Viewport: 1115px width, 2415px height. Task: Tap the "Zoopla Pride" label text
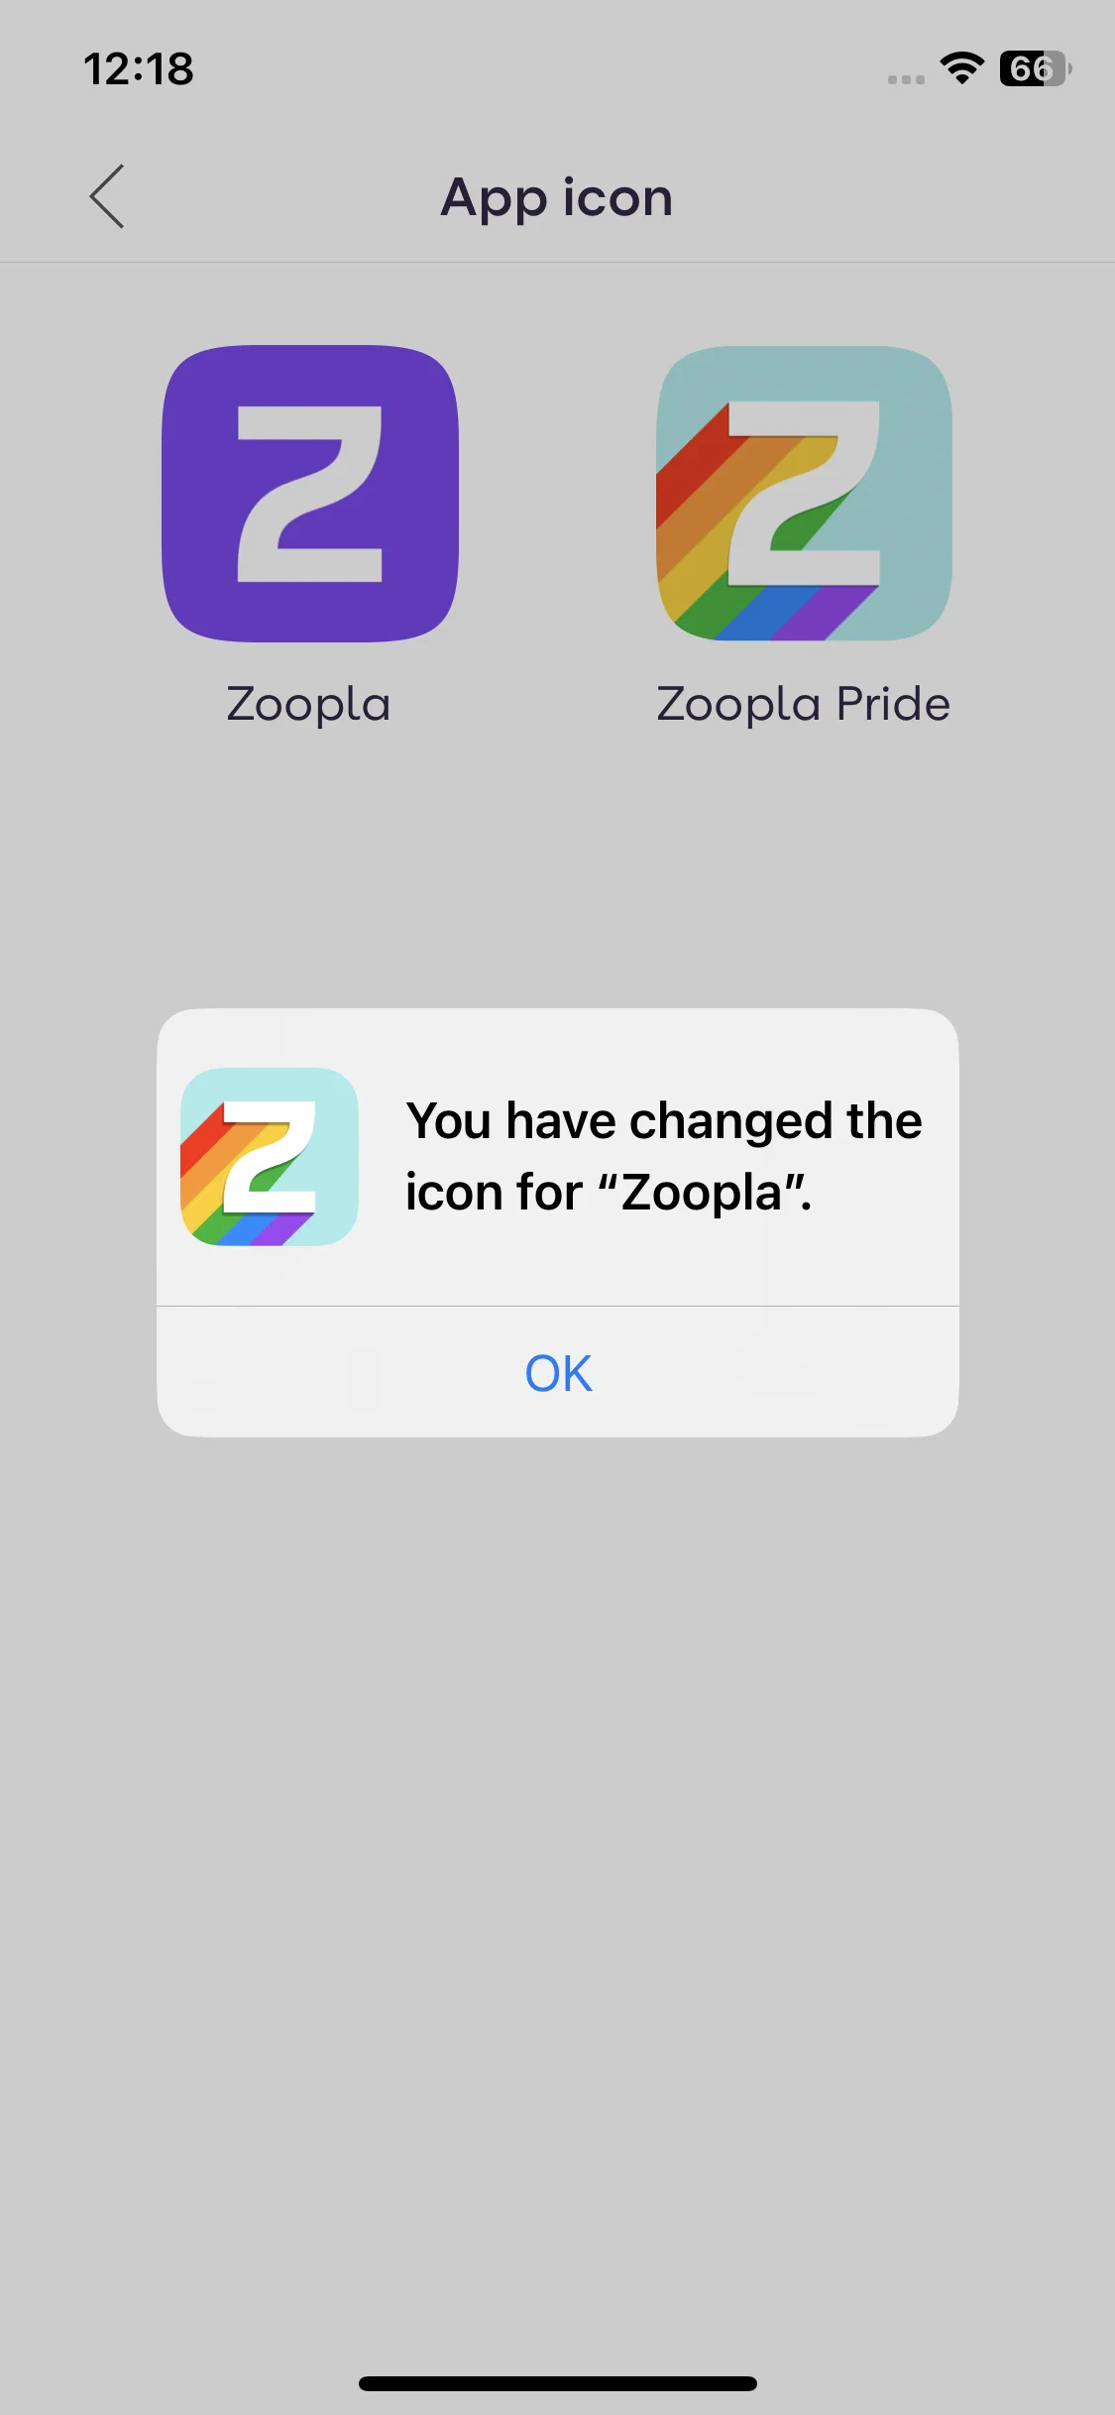click(x=804, y=705)
